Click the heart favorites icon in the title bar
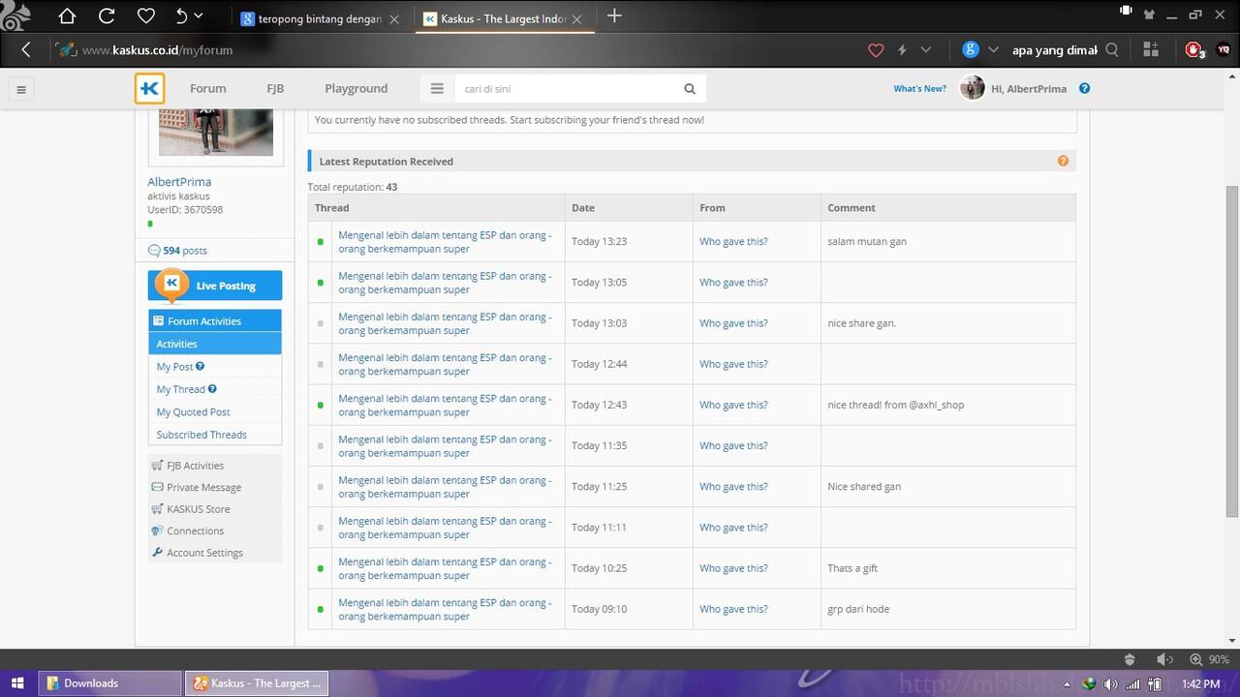The image size is (1240, 697). (146, 15)
